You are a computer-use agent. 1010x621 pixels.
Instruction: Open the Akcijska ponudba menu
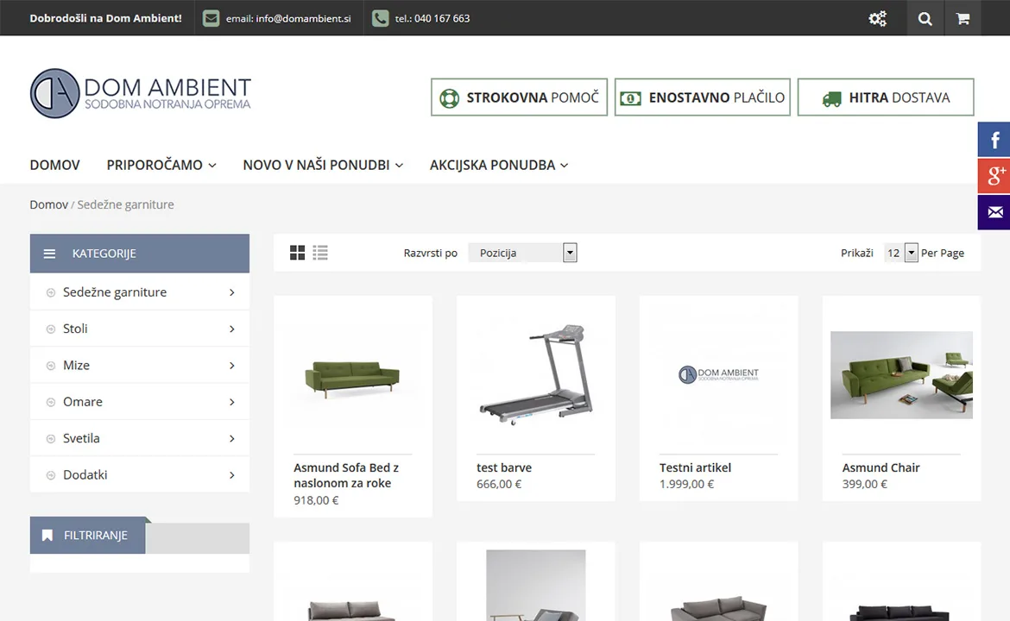[x=499, y=166]
